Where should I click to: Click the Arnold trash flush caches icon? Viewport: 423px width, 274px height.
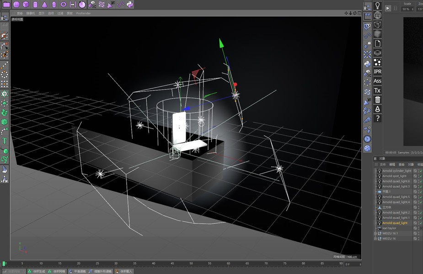tap(377, 100)
